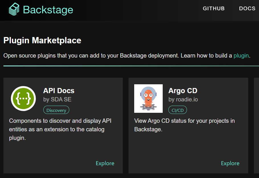Click the Argo CD card description text
259x178 pixels.
tap(184, 125)
